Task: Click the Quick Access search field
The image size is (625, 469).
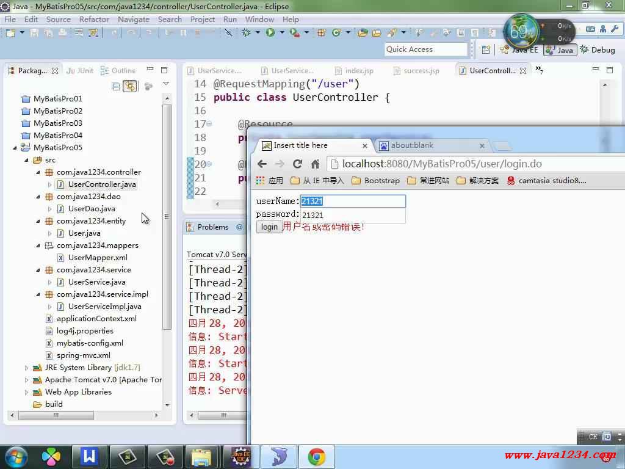Action: tap(425, 49)
